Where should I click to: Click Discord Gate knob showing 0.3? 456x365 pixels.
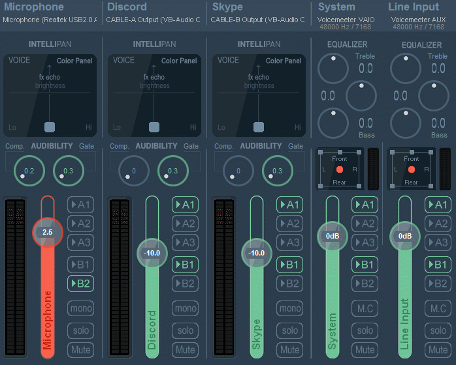(172, 171)
